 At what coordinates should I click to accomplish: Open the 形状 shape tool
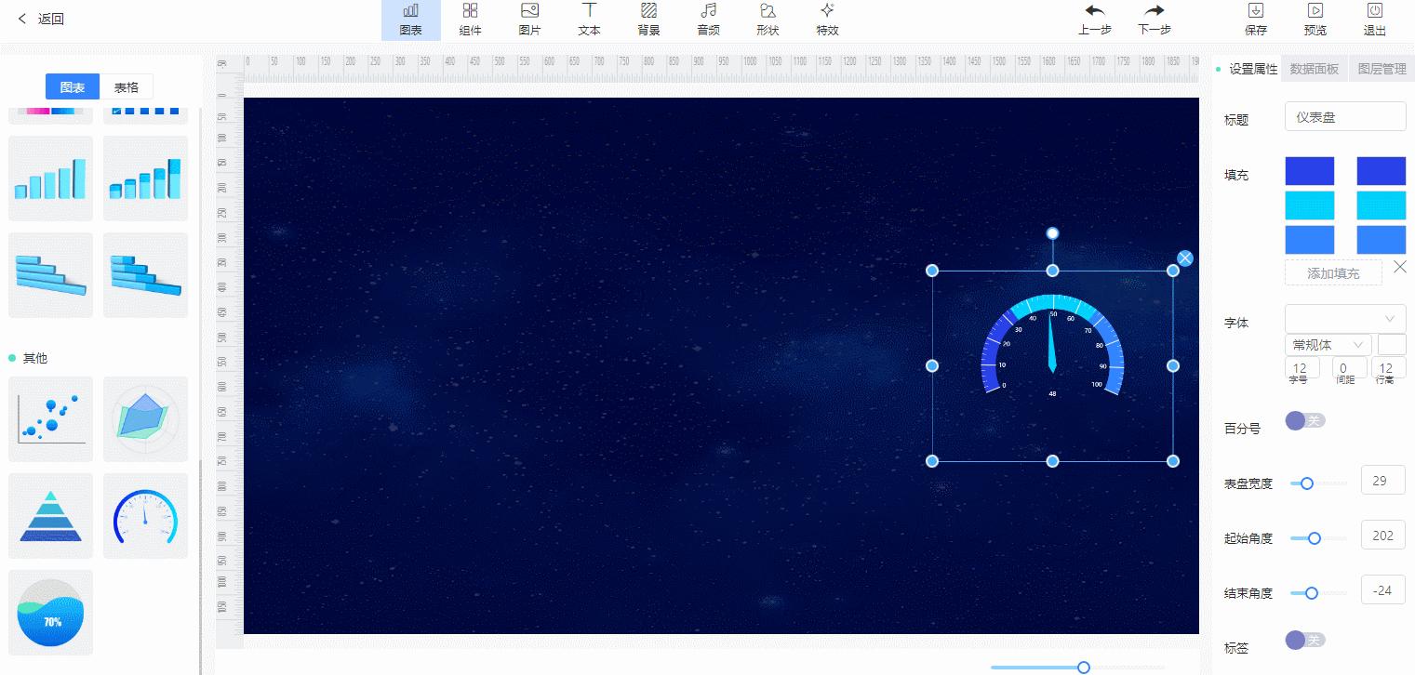[x=768, y=20]
